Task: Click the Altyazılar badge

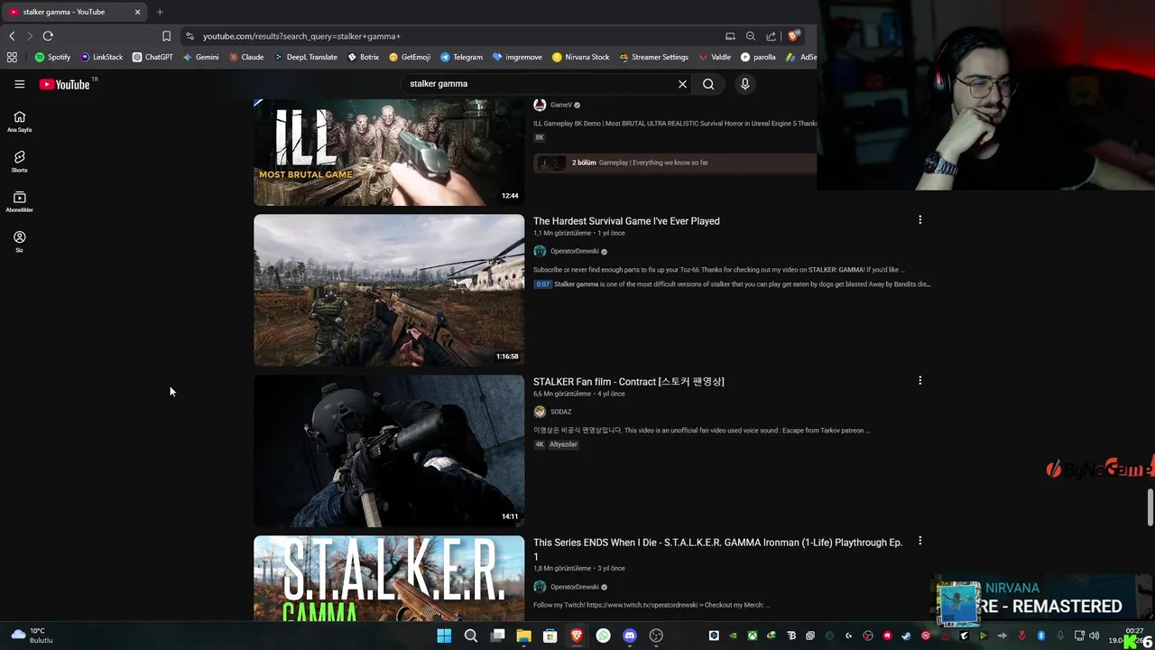Action: pos(563,444)
